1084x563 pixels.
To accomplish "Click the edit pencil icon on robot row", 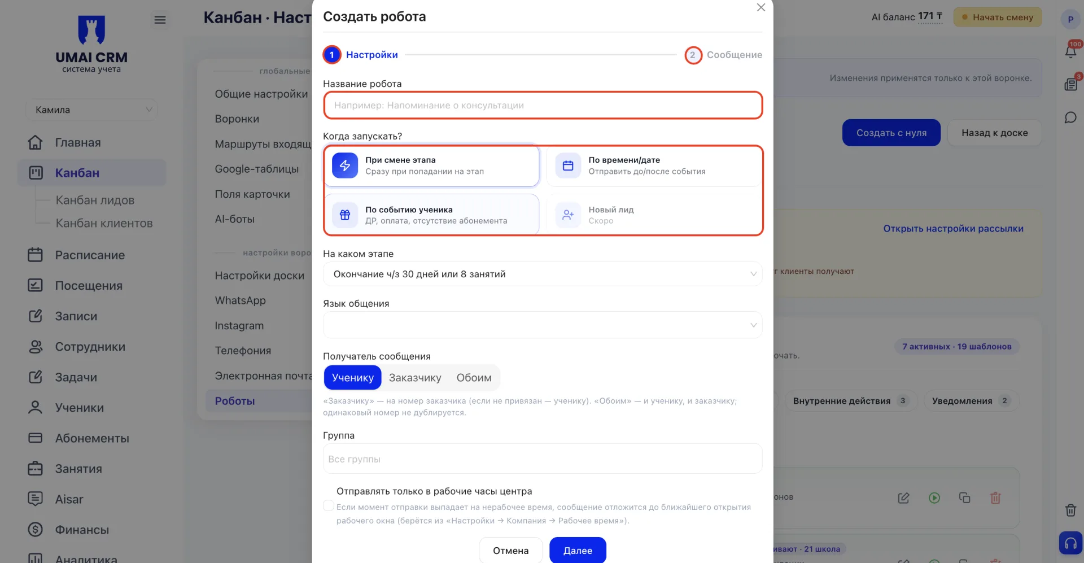I will 903,497.
